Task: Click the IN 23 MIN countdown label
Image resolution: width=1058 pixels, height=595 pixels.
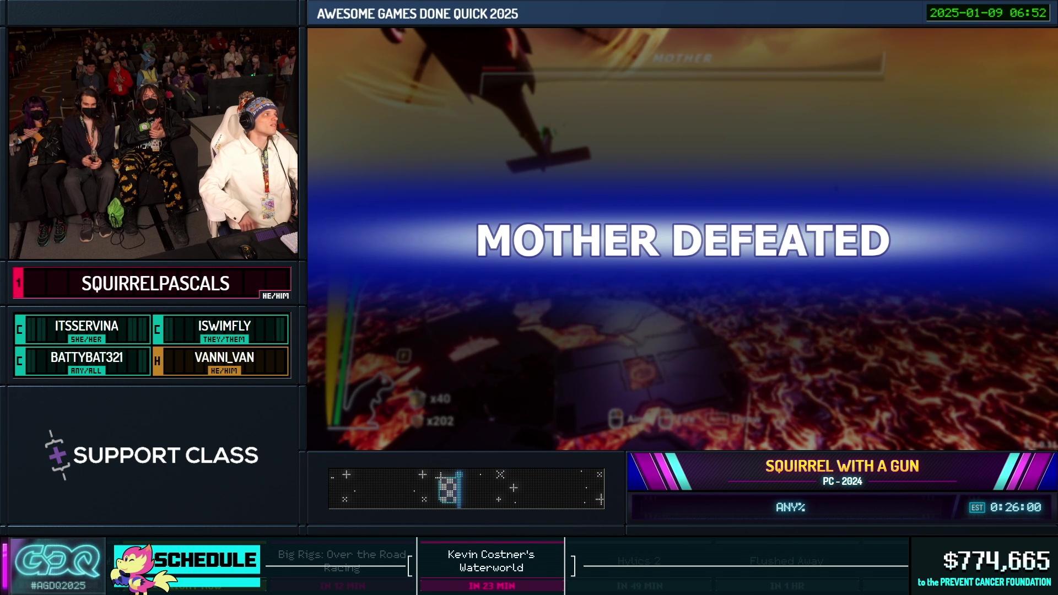Action: pyautogui.click(x=492, y=586)
